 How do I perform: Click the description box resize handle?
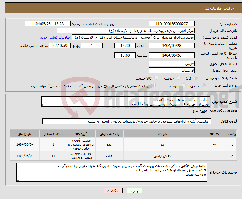click(x=43, y=105)
